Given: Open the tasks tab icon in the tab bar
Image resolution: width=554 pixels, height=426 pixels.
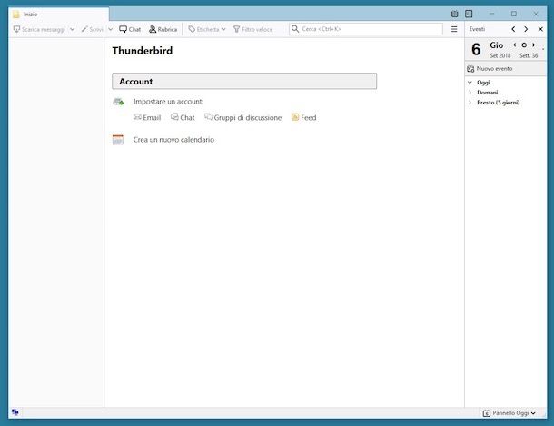Looking at the screenshot, I should pos(469,14).
